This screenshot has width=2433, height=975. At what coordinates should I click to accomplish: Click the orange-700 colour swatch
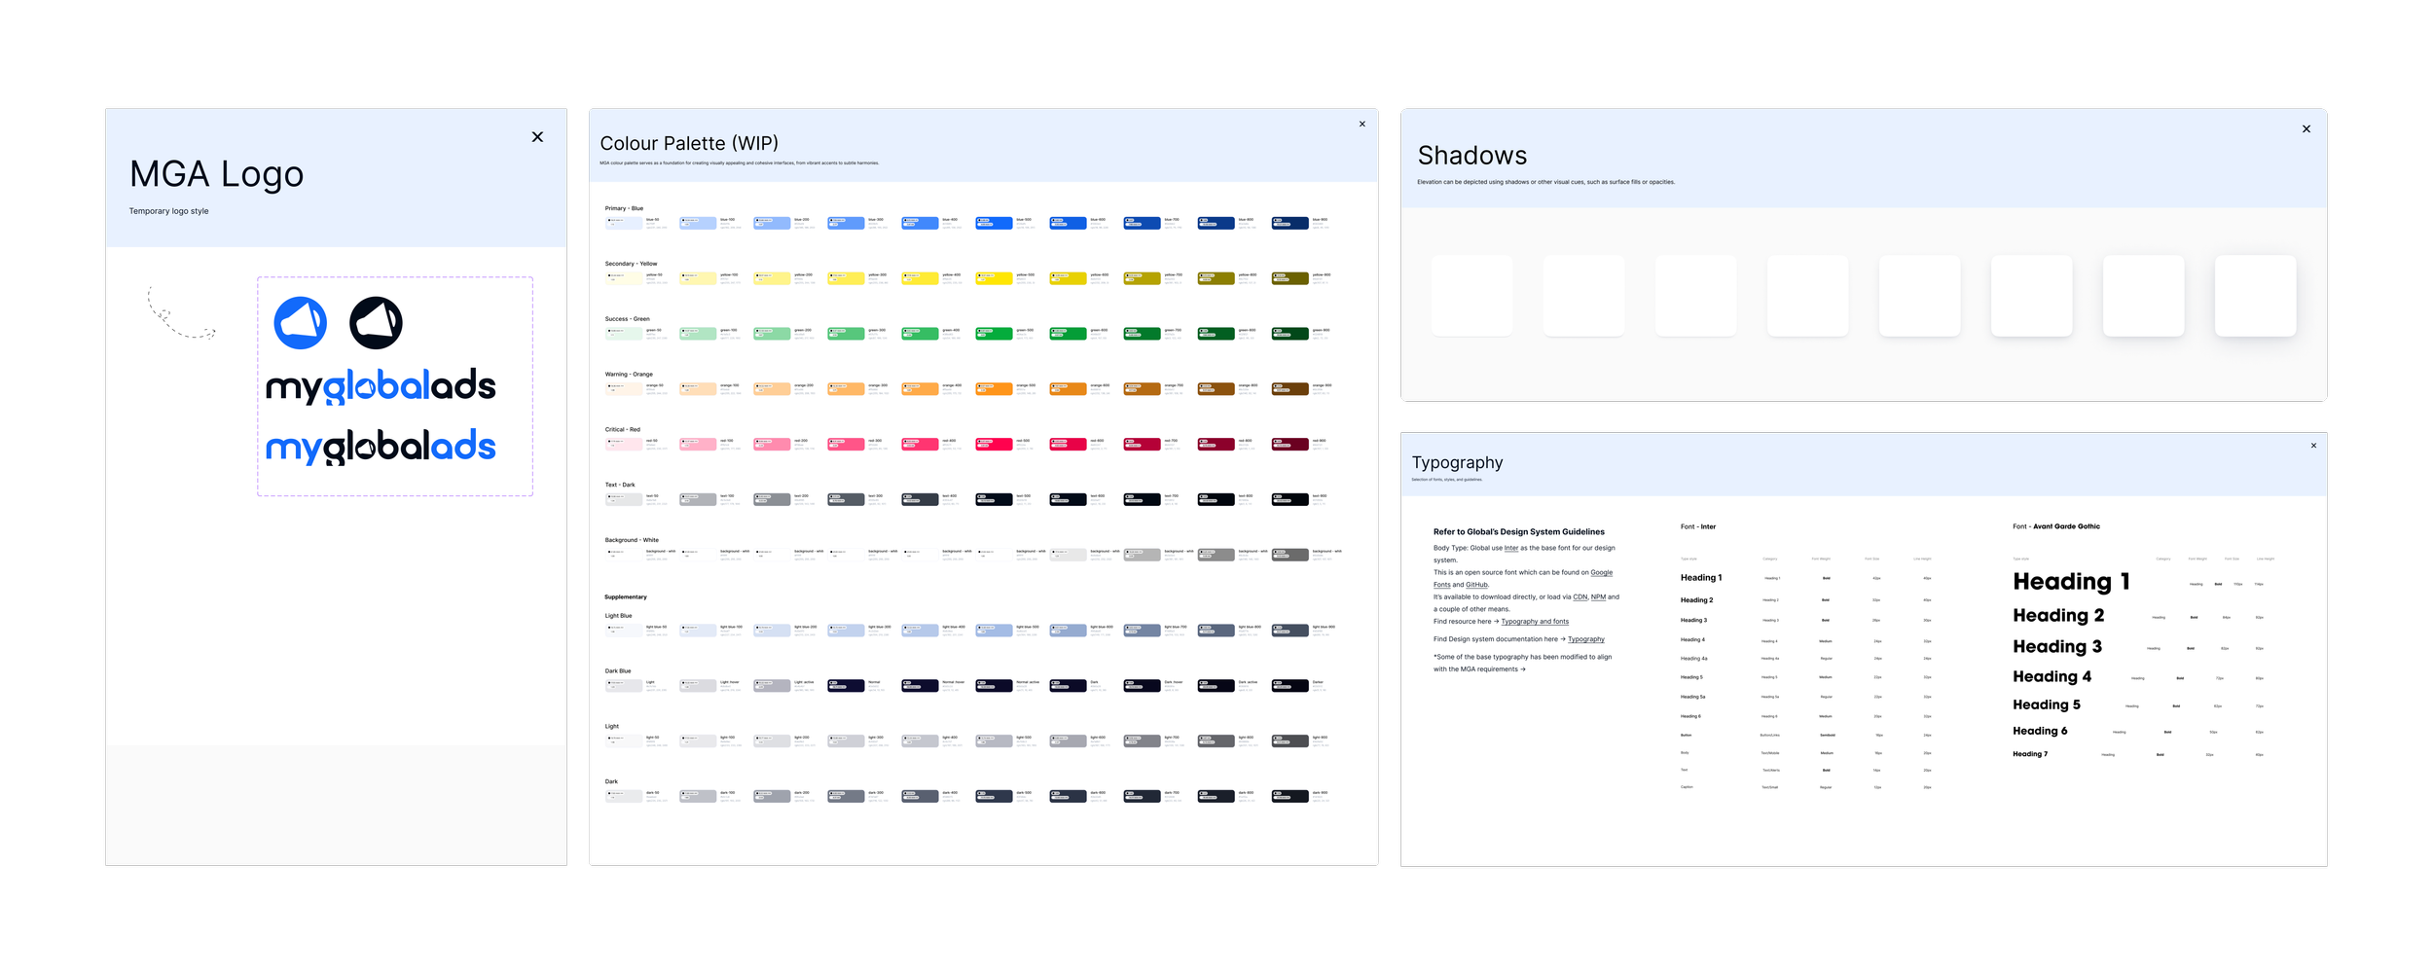[1142, 389]
